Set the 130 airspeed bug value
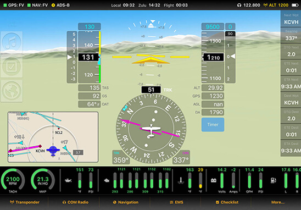 [90, 26]
